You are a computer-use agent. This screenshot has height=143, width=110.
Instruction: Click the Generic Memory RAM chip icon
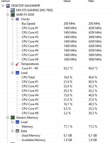(x=13, y=118)
